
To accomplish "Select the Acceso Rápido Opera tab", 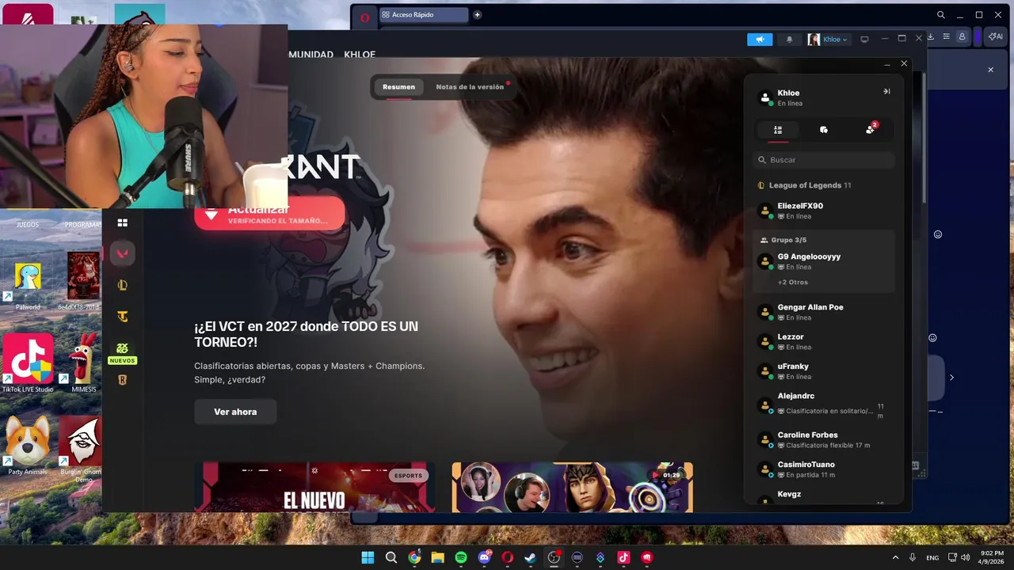I will [x=424, y=15].
